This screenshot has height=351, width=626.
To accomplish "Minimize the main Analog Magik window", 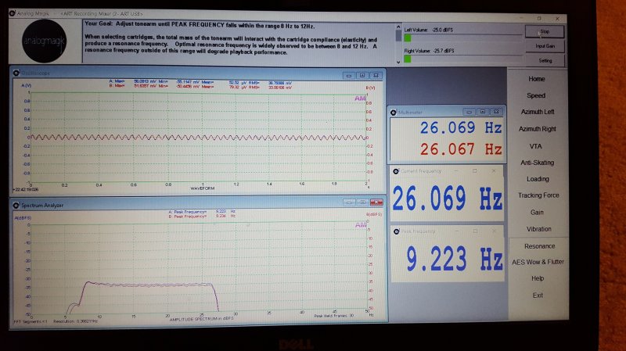I will (521, 18).
